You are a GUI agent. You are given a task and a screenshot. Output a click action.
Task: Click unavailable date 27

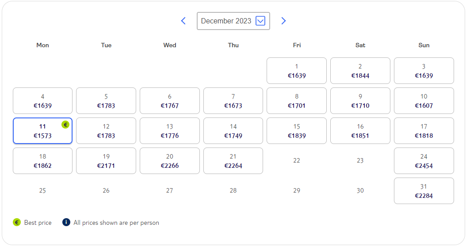(x=170, y=190)
